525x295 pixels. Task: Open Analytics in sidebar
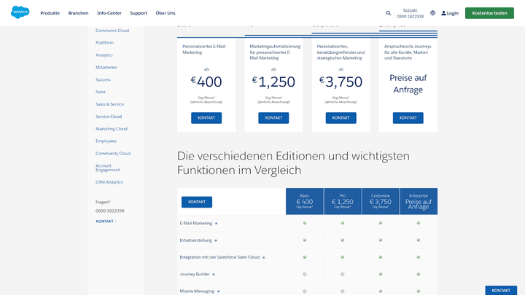tap(104, 55)
